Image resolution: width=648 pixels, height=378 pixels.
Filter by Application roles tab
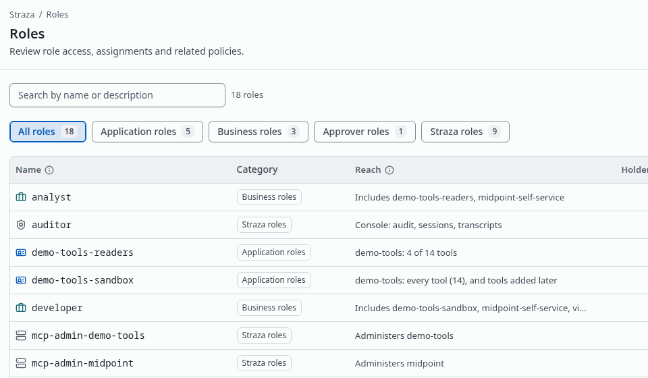[147, 132]
